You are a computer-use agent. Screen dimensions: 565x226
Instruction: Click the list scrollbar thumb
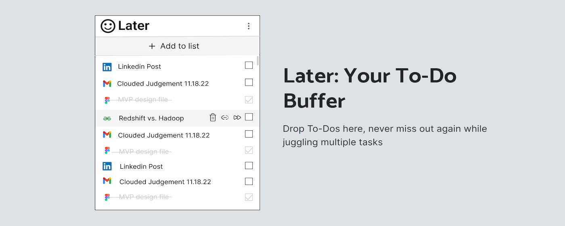pos(258,61)
